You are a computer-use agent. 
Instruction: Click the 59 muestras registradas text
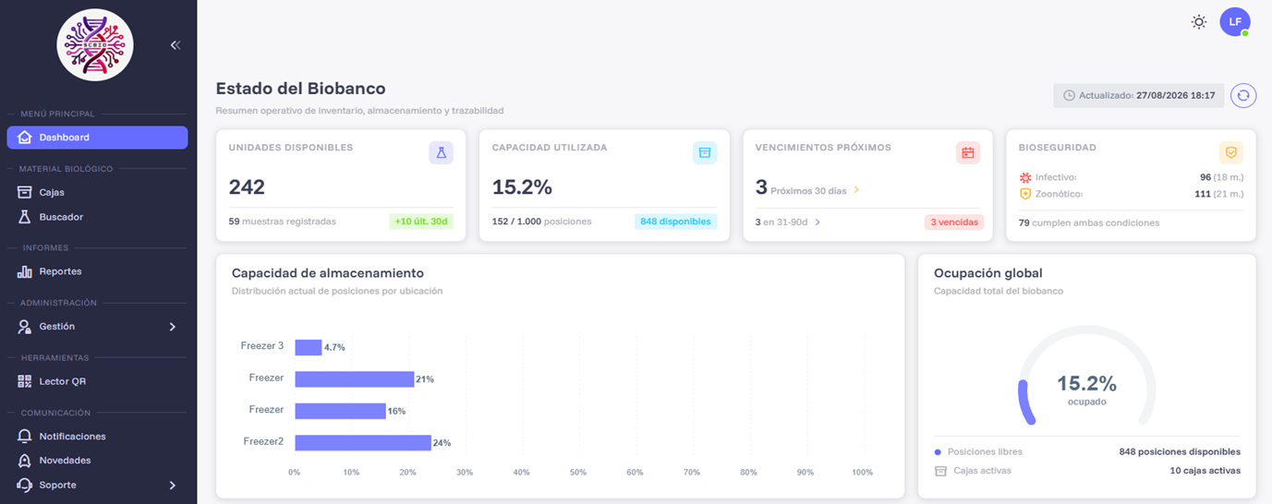(283, 222)
